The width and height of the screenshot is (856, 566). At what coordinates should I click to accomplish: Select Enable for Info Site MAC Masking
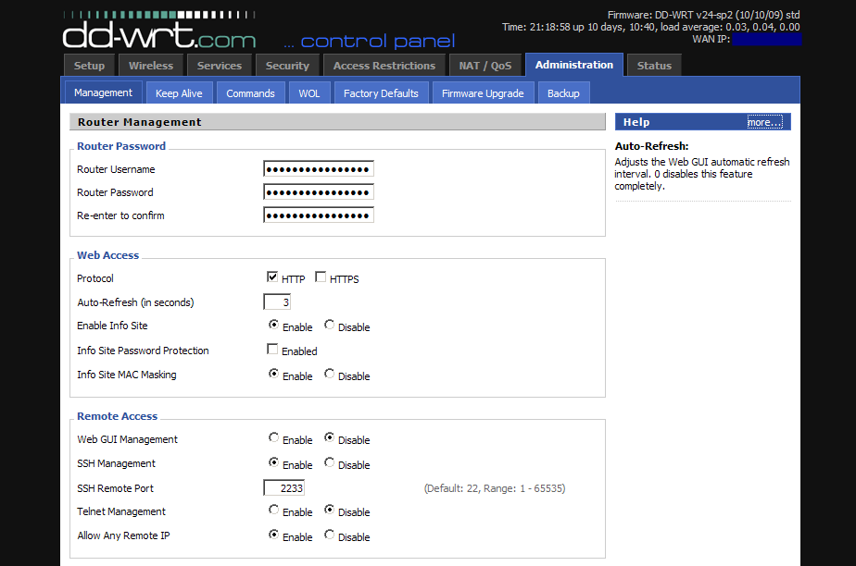[273, 374]
